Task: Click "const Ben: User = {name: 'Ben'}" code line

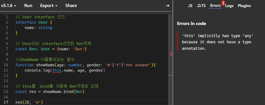Action: (x=51, y=49)
